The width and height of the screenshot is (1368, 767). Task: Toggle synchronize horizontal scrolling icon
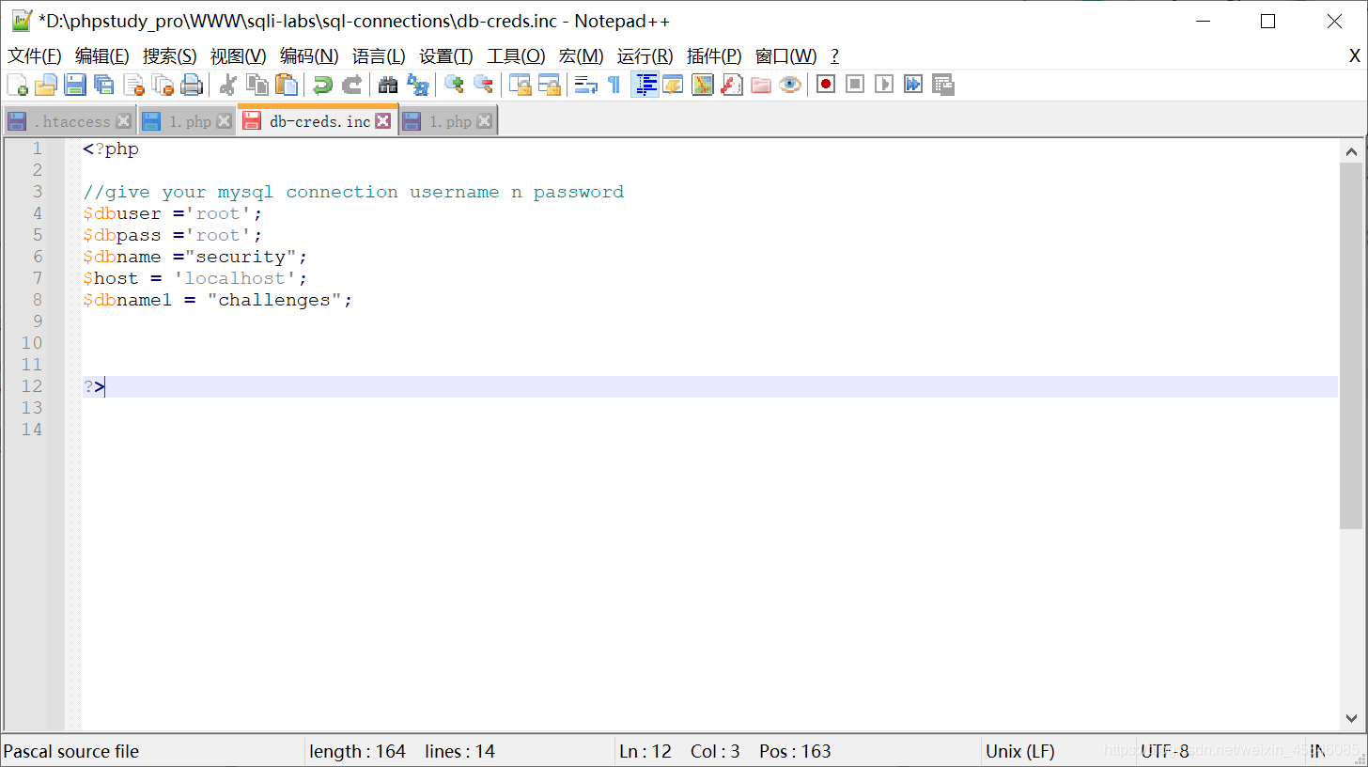tap(549, 85)
